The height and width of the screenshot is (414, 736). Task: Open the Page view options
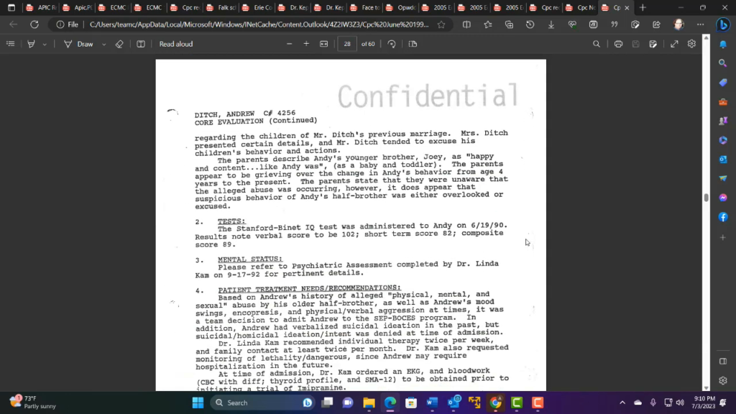click(413, 44)
